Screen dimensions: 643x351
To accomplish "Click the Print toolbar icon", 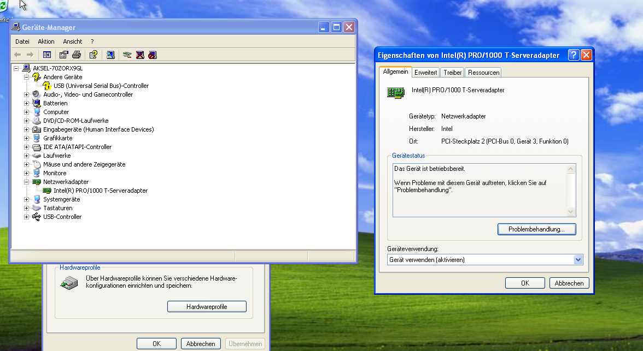I will point(77,55).
